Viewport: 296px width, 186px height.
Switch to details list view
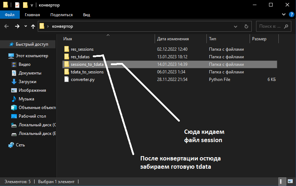(282, 181)
